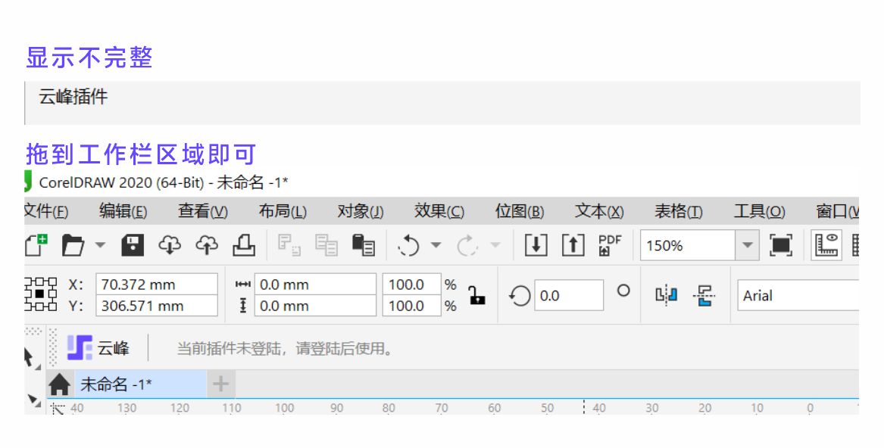Open a file with folder icon
The height and width of the screenshot is (448, 884).
(x=73, y=246)
